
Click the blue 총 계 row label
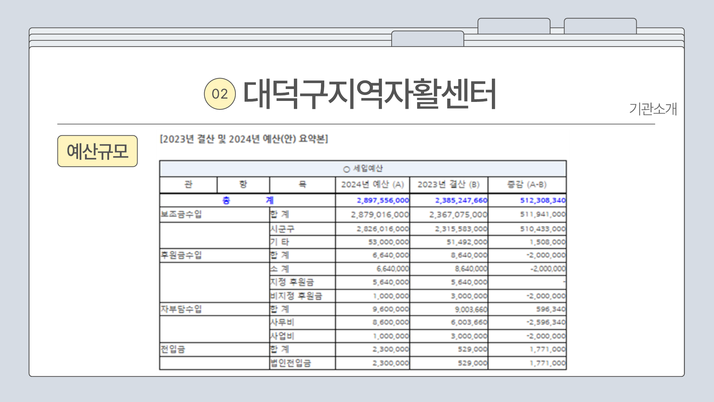coord(248,201)
